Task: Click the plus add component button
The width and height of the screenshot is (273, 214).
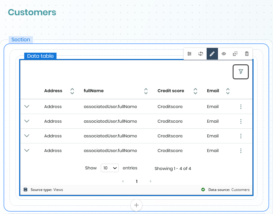Action: 136,205
